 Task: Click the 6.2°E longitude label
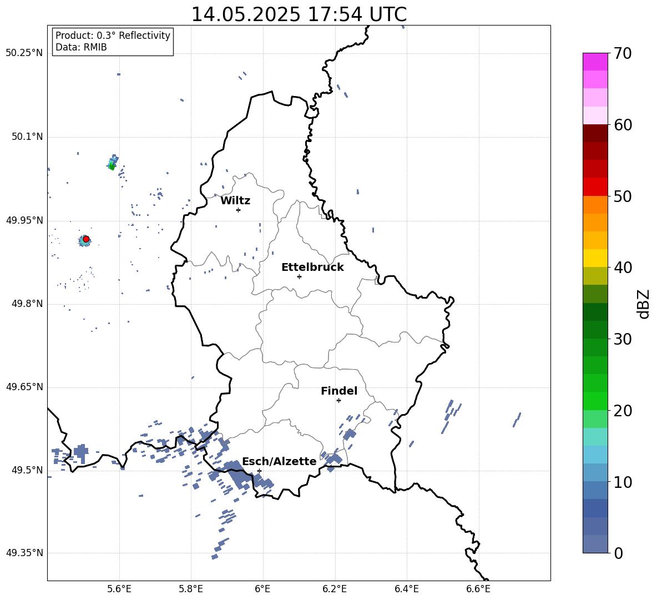335,589
